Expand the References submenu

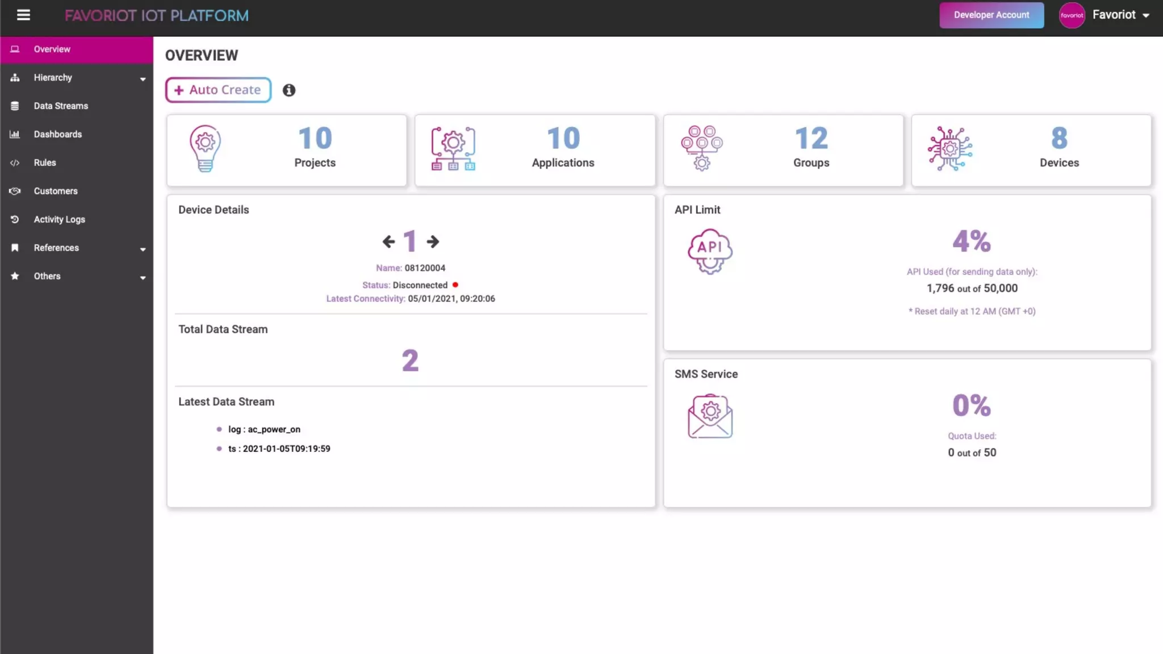click(143, 249)
